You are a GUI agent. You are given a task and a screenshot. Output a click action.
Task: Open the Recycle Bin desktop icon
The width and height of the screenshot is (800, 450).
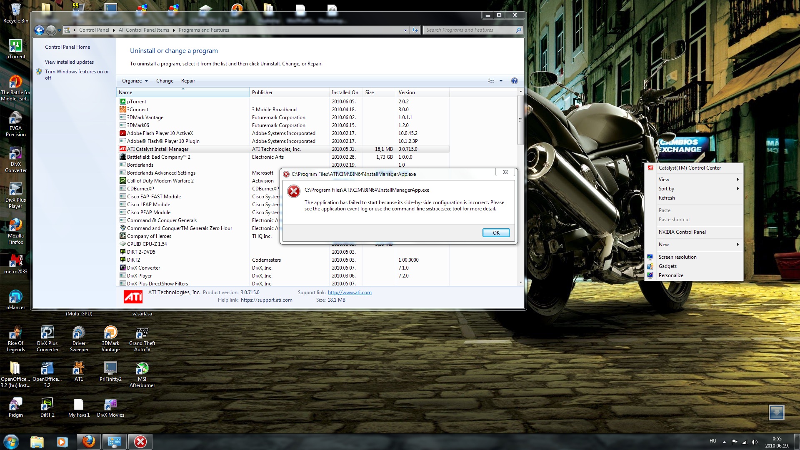(x=15, y=13)
